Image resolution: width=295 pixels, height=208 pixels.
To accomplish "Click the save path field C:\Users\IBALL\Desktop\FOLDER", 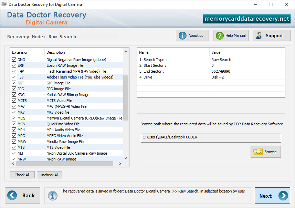I will click(211, 138).
